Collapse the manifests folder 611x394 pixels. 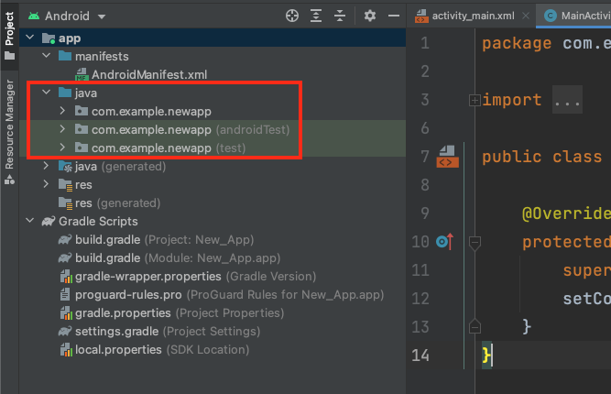coord(47,56)
